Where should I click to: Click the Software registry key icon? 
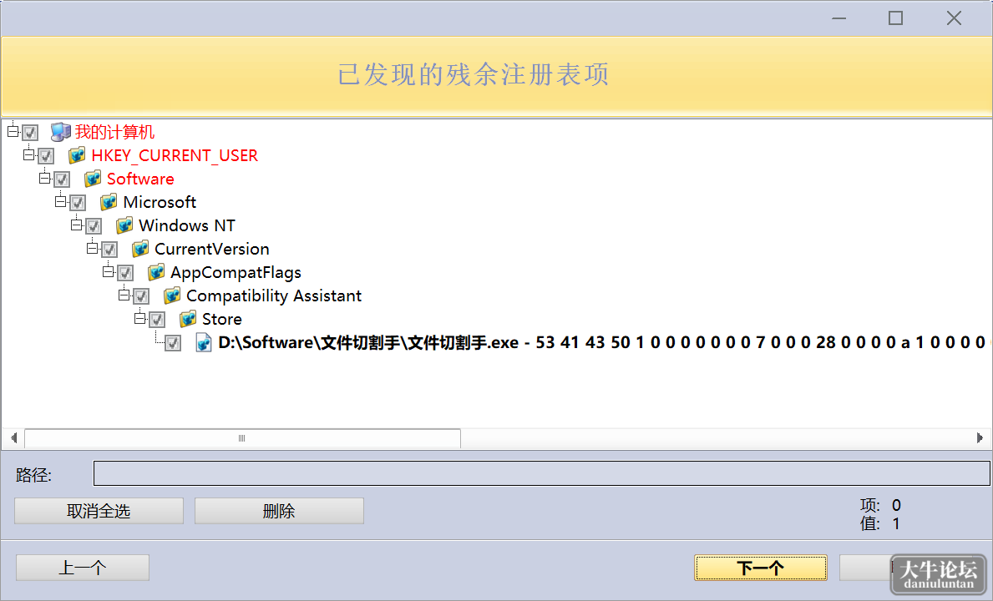(93, 179)
